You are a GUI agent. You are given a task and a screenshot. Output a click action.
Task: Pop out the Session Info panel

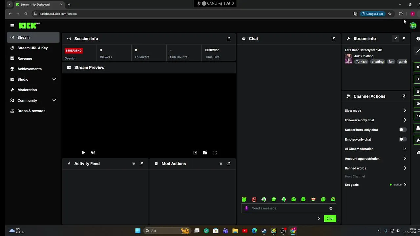pos(229,39)
